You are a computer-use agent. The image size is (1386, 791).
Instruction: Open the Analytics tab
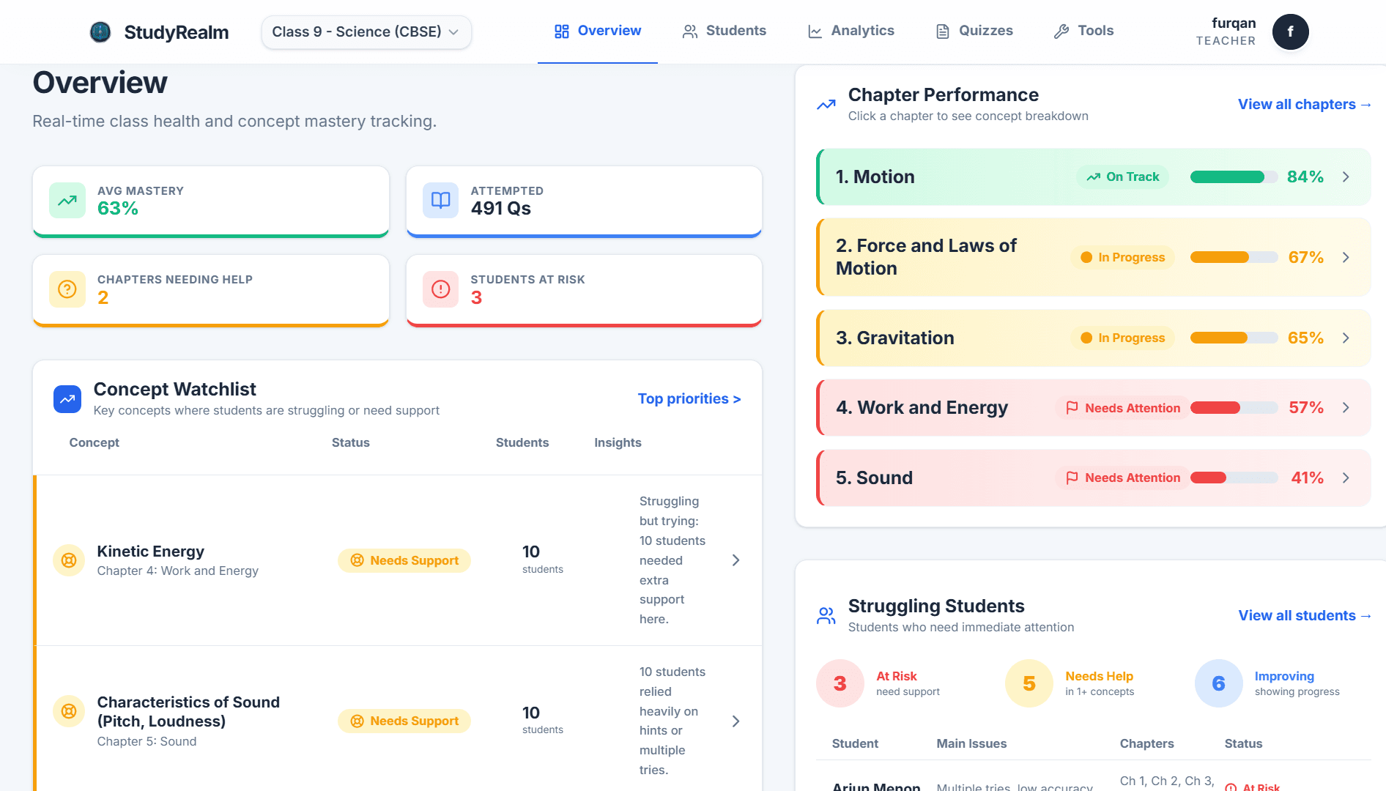point(850,31)
